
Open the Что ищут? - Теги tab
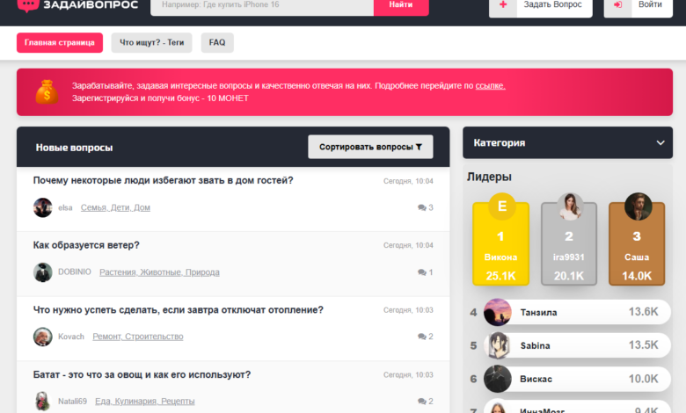(x=151, y=42)
